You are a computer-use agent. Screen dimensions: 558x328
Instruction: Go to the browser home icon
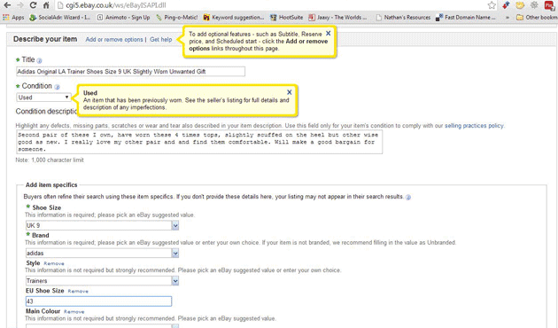pyautogui.click(x=46, y=5)
